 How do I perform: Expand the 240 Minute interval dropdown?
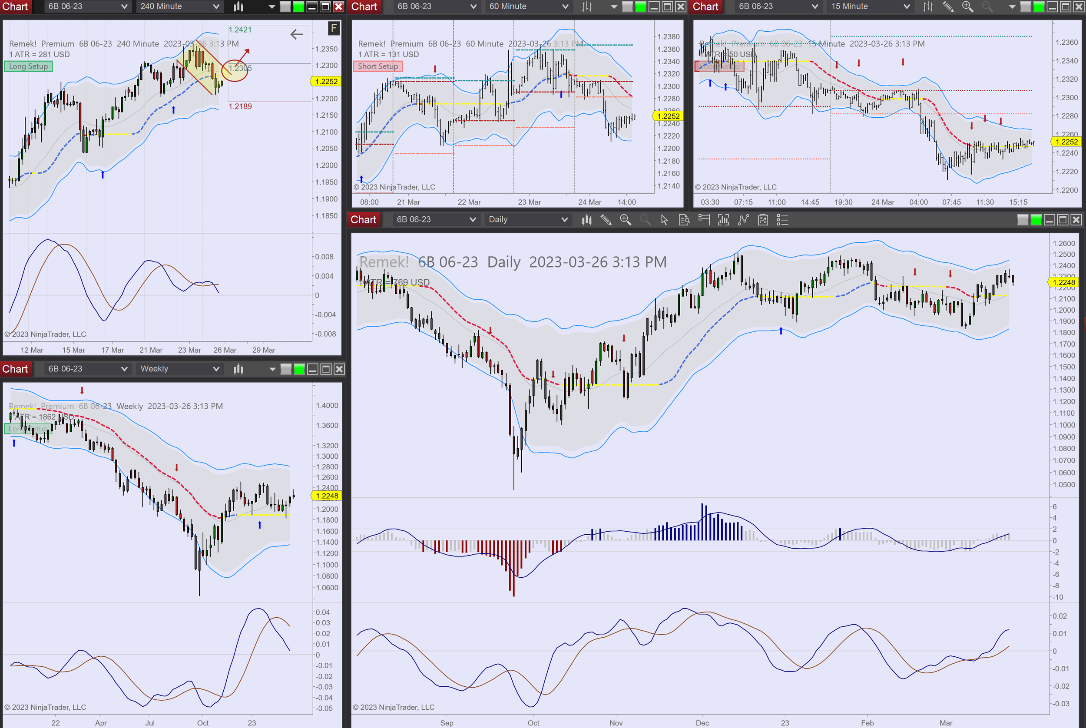[x=216, y=7]
